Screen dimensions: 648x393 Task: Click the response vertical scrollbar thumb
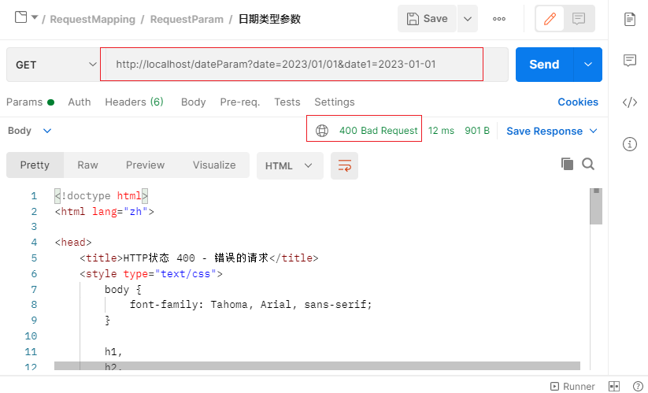point(596,206)
